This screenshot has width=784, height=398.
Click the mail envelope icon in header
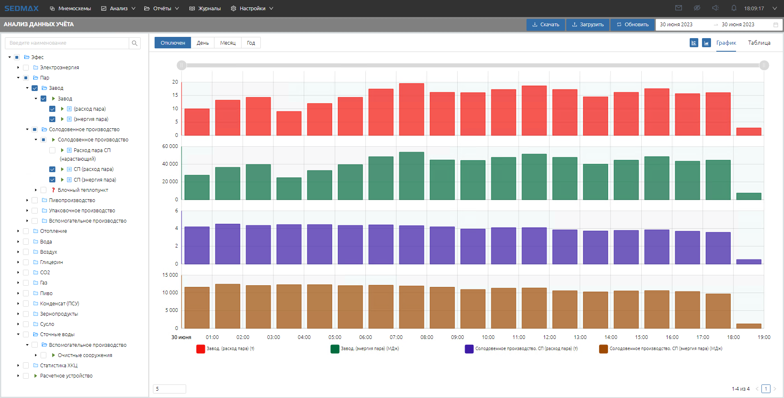click(679, 8)
